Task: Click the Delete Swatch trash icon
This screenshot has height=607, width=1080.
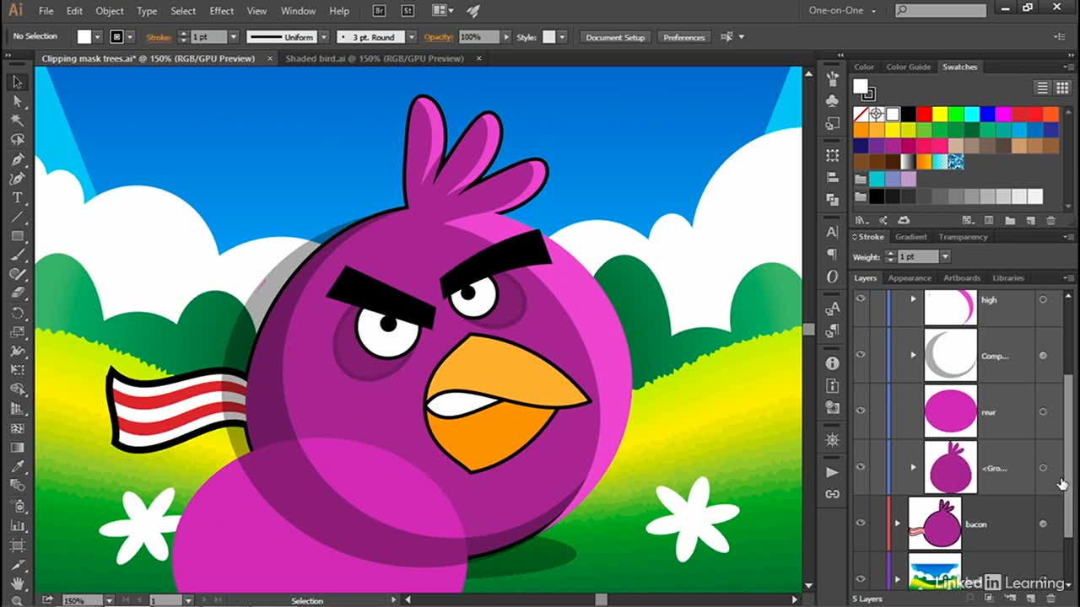Action: point(1050,220)
